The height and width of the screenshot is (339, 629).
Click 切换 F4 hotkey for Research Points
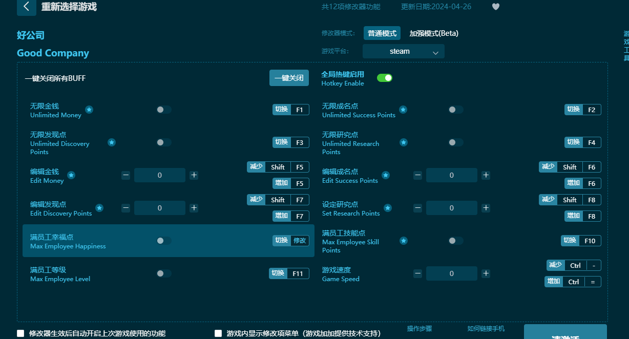point(583,142)
